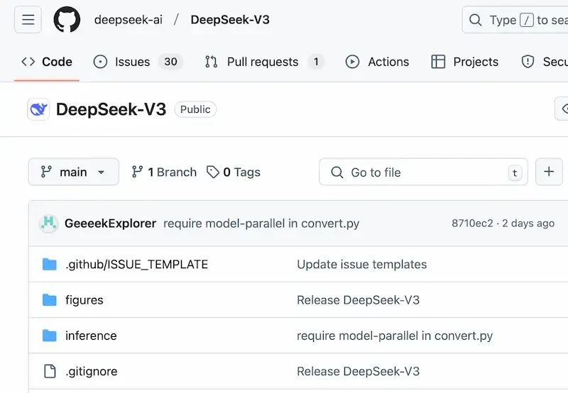568x393 pixels.
Task: Open the GeeeekExplorer author link
Action: (110, 223)
